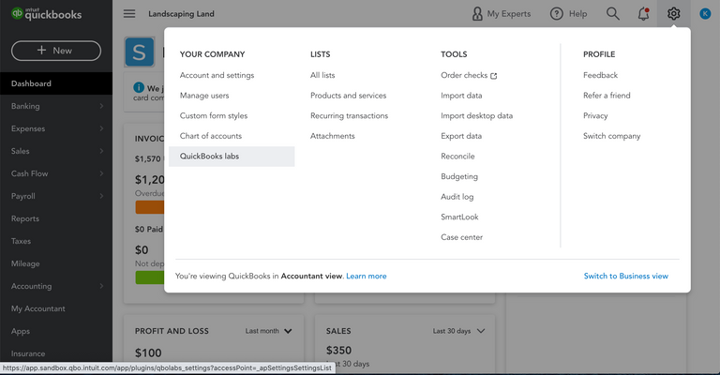720x375 pixels.
Task: Click Switch to Business view
Action: coord(626,276)
